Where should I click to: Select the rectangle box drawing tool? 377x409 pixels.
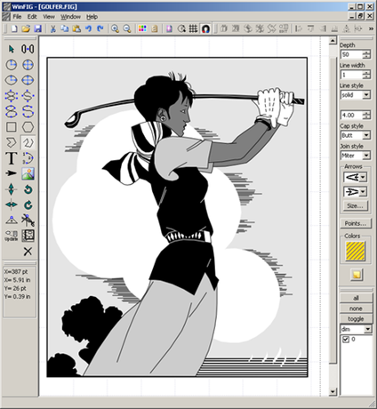click(x=12, y=127)
